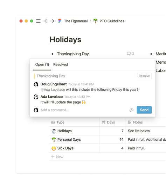Switch to the Resolved tab
Screen dimensions: 166x189
tap(61, 64)
